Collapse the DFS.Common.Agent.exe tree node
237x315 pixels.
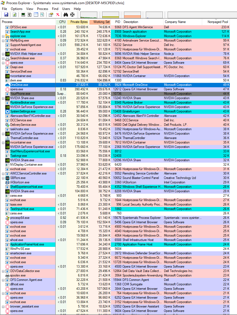[x=3, y=280]
